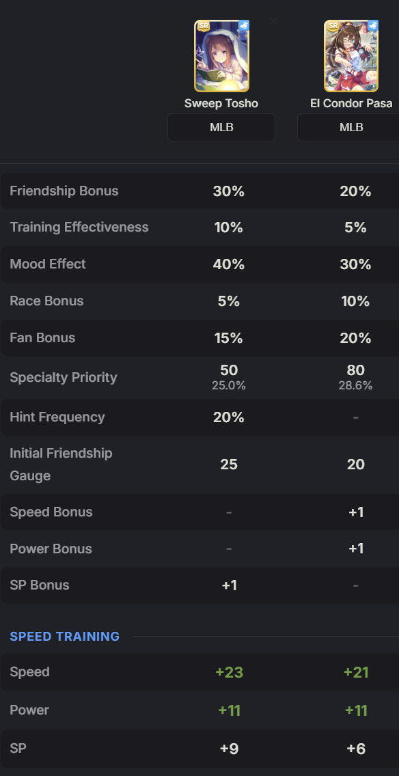Remove Sweep Tosho card with X icon
Viewport: 399px width, 776px height.
point(273,21)
